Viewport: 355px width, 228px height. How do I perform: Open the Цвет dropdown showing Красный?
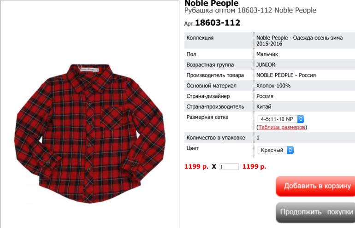pos(276,150)
